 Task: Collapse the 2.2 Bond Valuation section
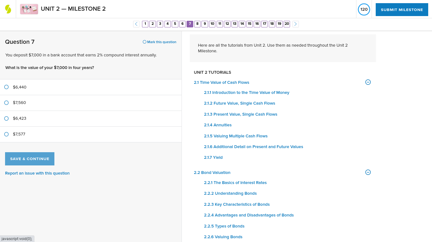tap(368, 172)
